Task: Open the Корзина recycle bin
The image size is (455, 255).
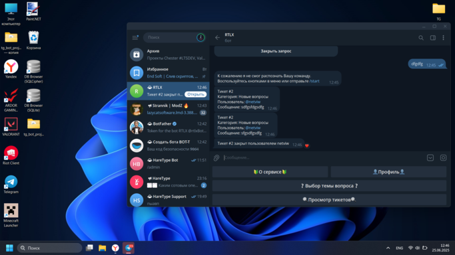Action: (x=33, y=41)
